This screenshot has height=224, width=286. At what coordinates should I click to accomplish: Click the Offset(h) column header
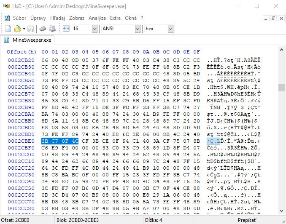click(x=21, y=52)
